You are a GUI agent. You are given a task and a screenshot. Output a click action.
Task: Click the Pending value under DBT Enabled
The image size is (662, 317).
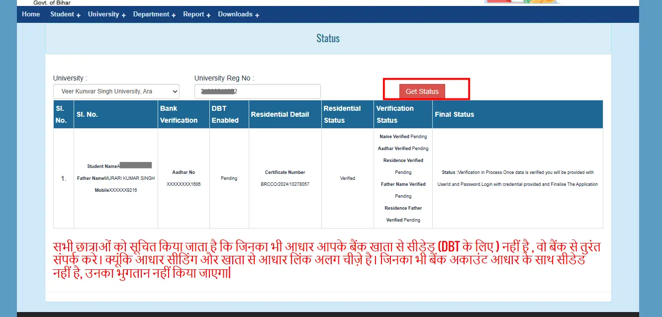229,178
